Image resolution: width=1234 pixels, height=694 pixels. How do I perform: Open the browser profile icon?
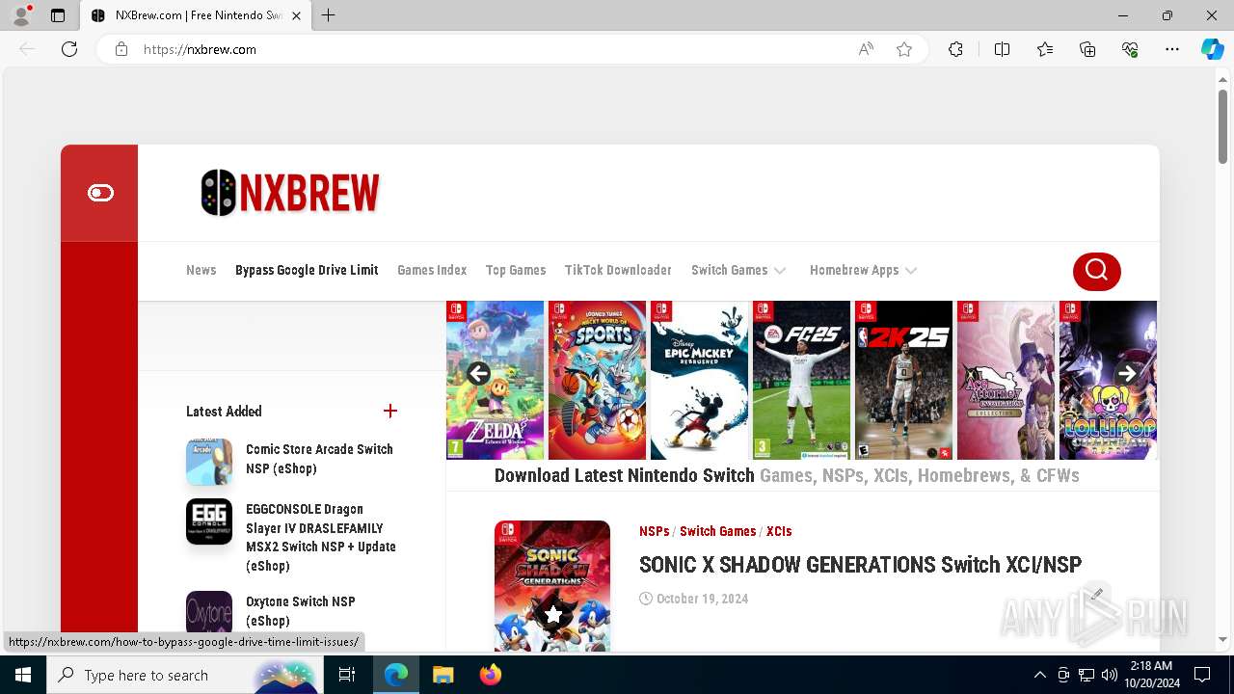(x=21, y=15)
